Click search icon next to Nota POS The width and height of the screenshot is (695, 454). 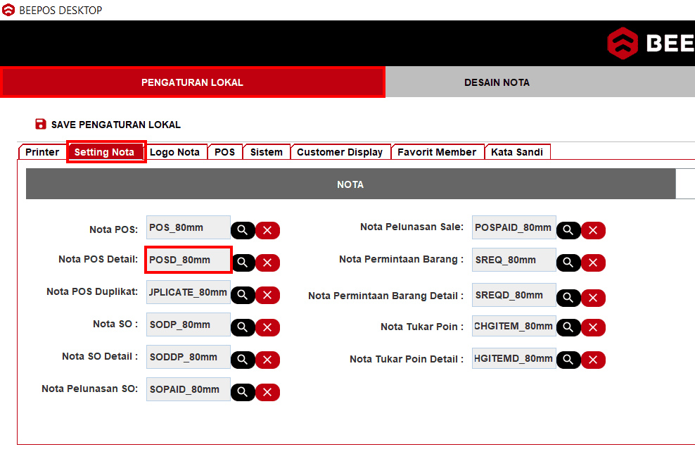tap(242, 230)
